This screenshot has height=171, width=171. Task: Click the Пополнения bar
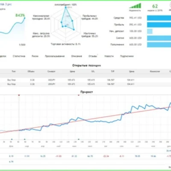click(x=159, y=44)
